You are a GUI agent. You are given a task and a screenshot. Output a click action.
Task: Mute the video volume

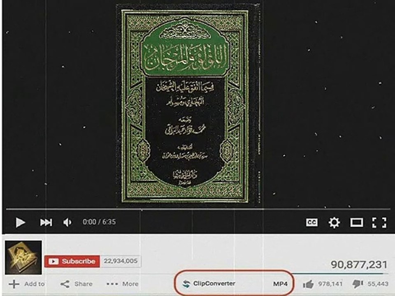[x=67, y=222]
